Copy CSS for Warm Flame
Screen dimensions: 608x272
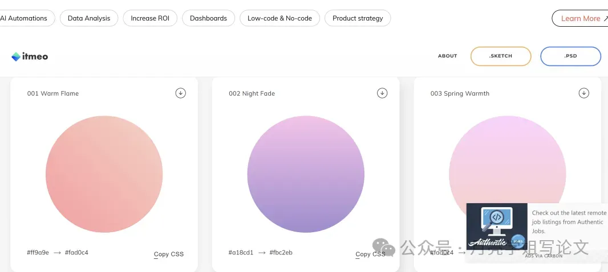coord(169,254)
